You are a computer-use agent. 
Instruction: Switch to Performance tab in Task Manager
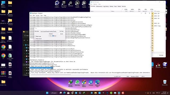(x=99, y=6)
